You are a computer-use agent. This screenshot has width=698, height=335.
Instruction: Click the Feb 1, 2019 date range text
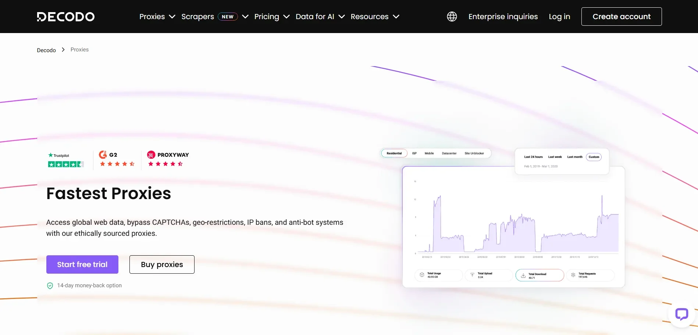[541, 166]
